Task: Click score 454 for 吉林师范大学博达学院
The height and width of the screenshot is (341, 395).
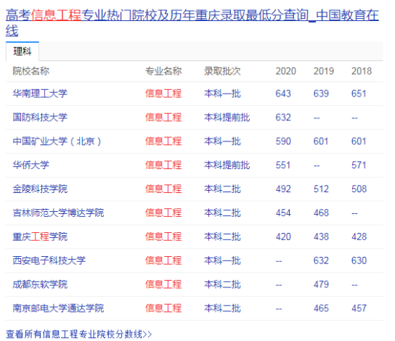Action: 283,213
